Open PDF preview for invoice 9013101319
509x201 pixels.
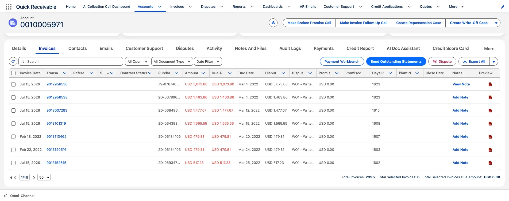click(490, 124)
